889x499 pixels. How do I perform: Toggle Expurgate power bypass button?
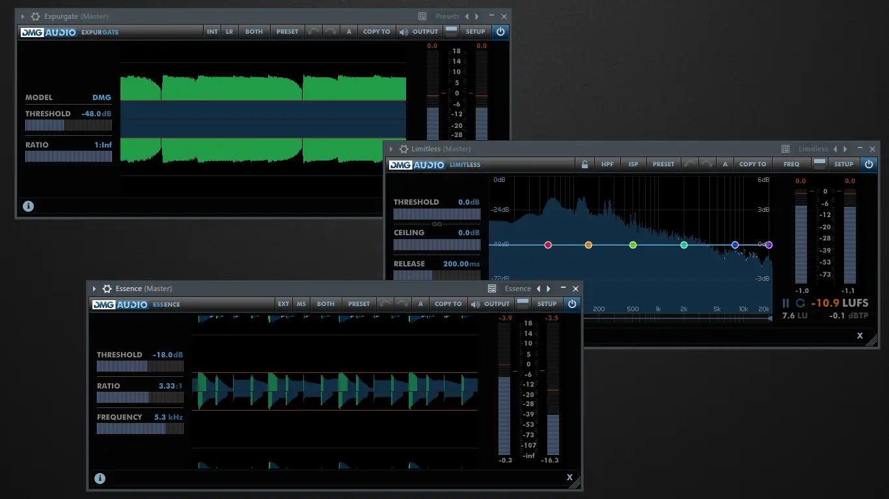(x=500, y=31)
